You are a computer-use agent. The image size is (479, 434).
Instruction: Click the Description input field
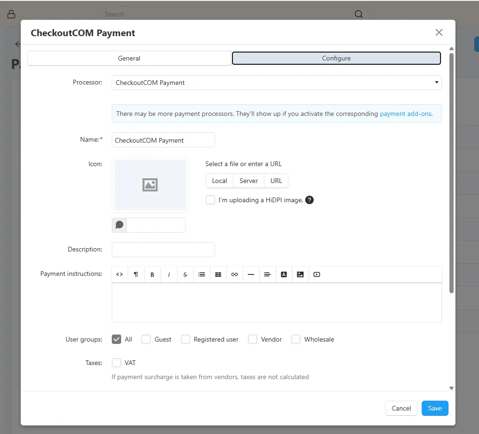click(163, 249)
